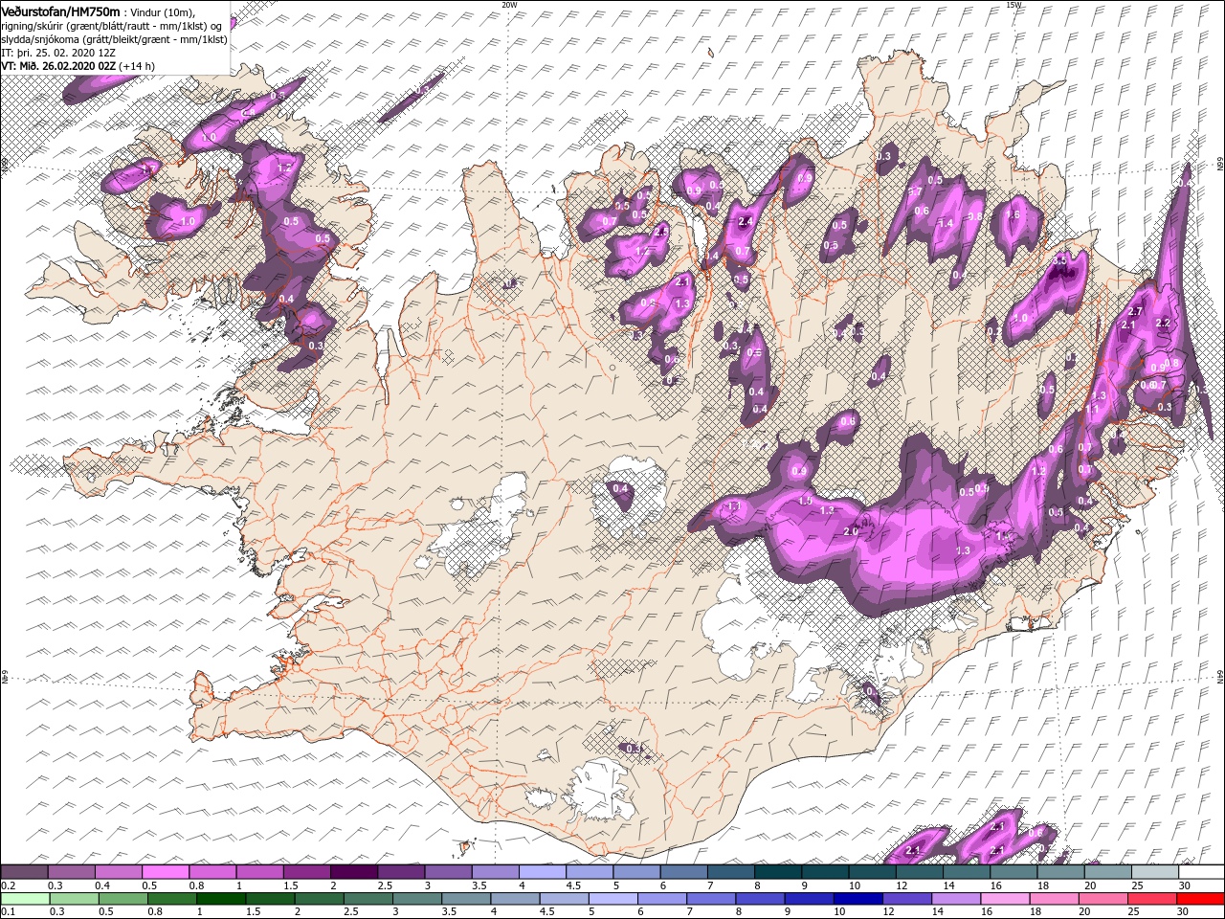Click the "2.4" snowfall value on the map
This screenshot has height=919, width=1225.
746,221
